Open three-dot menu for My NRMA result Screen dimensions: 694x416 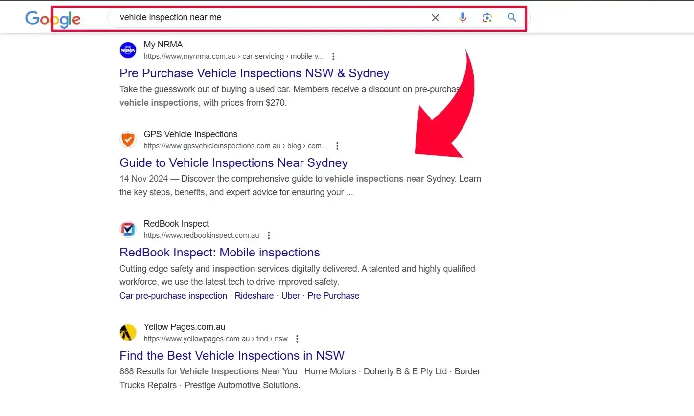click(x=333, y=56)
